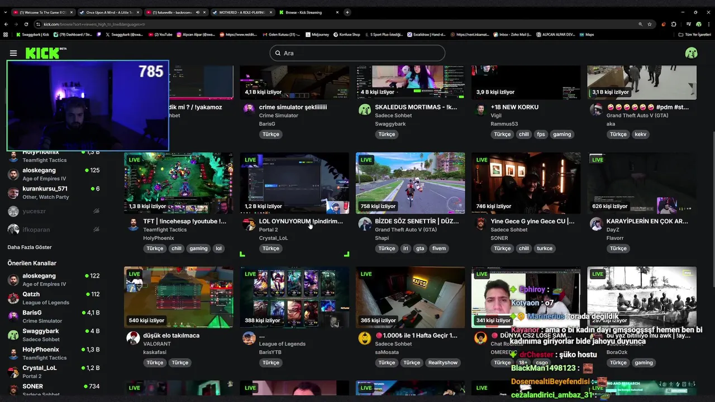Viewport: 715px width, 402px height.
Task: Open the Crystal_LoL avatar on LOL OYNUYORUM card
Action: 249,224
